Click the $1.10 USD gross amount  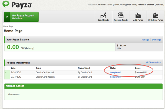click(x=140, y=77)
